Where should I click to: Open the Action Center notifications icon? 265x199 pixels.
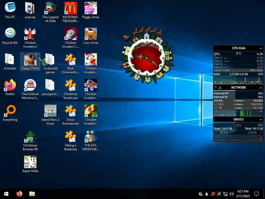[256, 194]
